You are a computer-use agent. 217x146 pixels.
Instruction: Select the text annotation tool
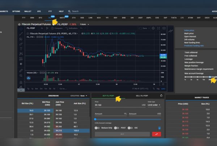(x=21, y=49)
